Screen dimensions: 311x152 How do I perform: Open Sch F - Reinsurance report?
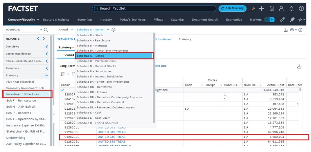(21, 100)
